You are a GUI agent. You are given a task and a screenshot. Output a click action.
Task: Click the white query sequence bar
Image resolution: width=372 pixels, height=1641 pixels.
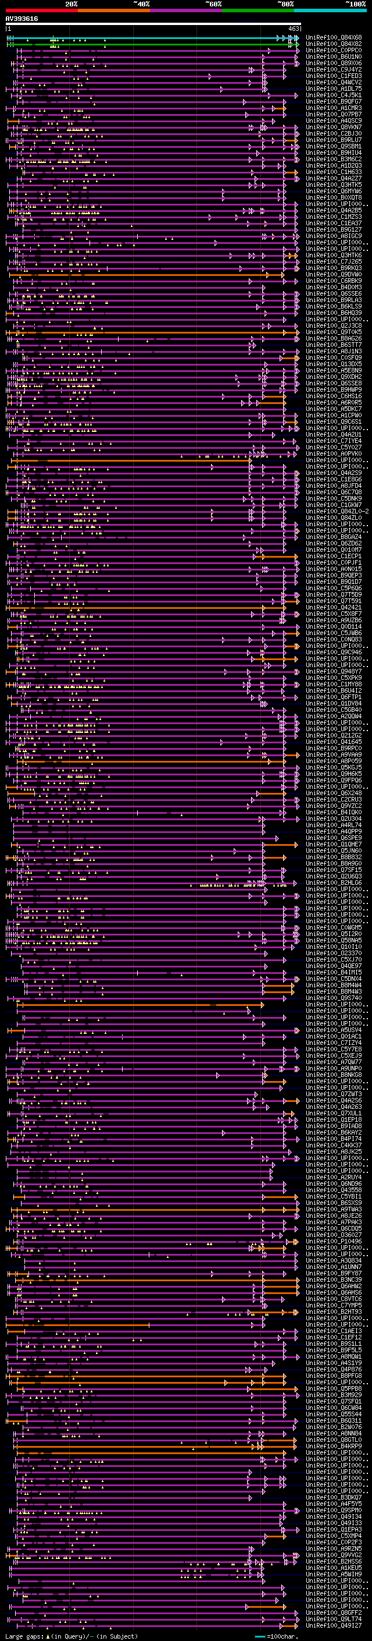[x=153, y=24]
